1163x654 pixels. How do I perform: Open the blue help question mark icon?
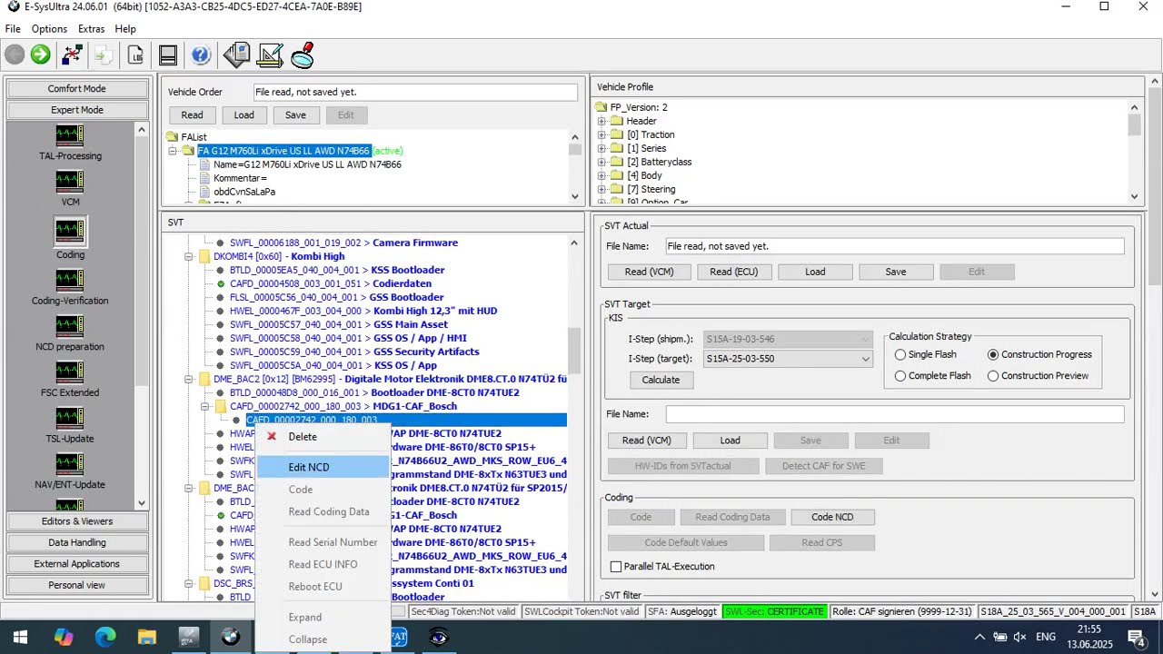pos(201,55)
